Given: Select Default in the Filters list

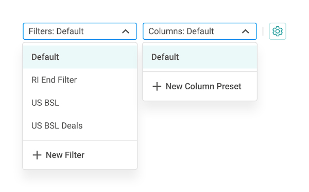Looking at the screenshot, I should tap(80, 57).
